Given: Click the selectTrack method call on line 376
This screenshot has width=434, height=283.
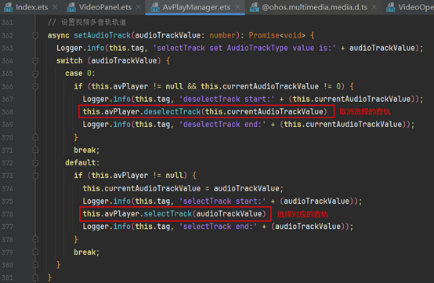Looking at the screenshot, I should (x=168, y=214).
